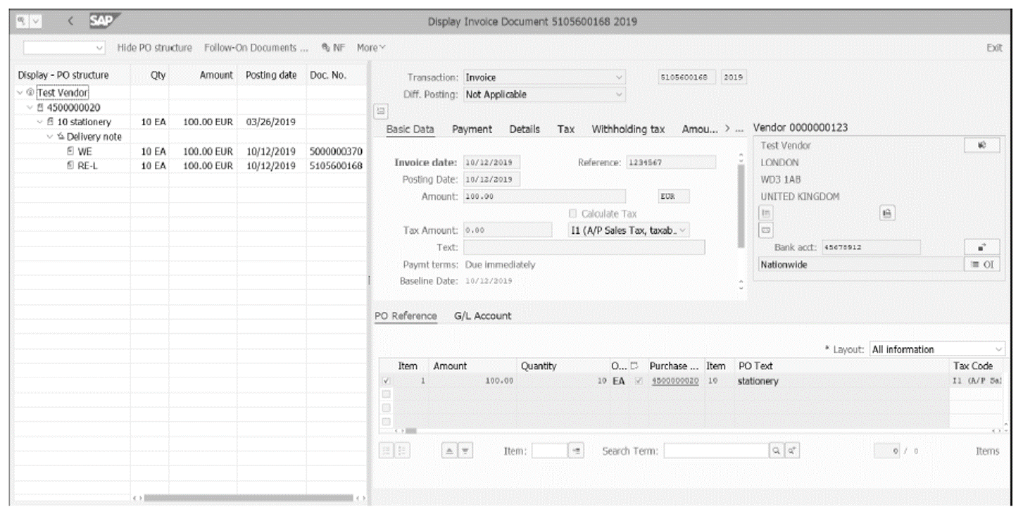Click the Hide PO structure button
Viewport: 1023px width, 514px height.
pyautogui.click(x=154, y=47)
